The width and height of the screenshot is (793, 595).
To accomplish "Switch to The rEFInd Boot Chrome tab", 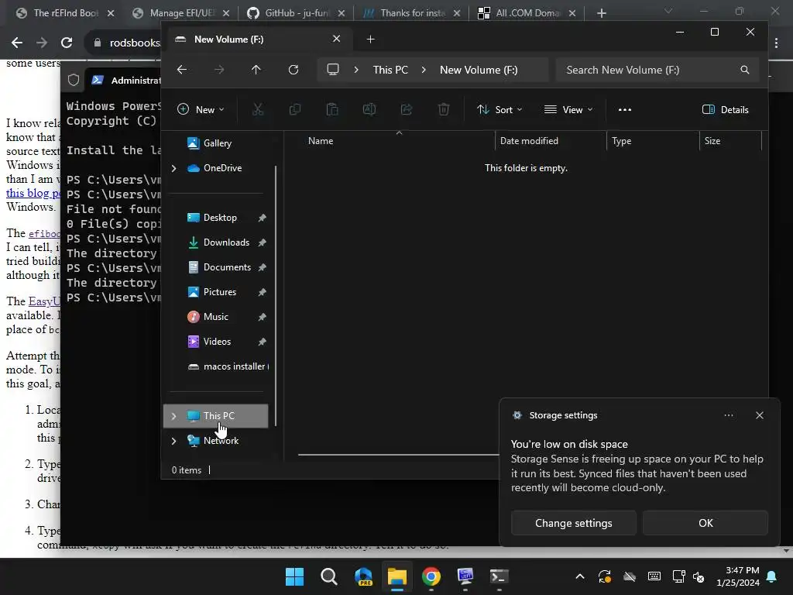I will pyautogui.click(x=65, y=13).
